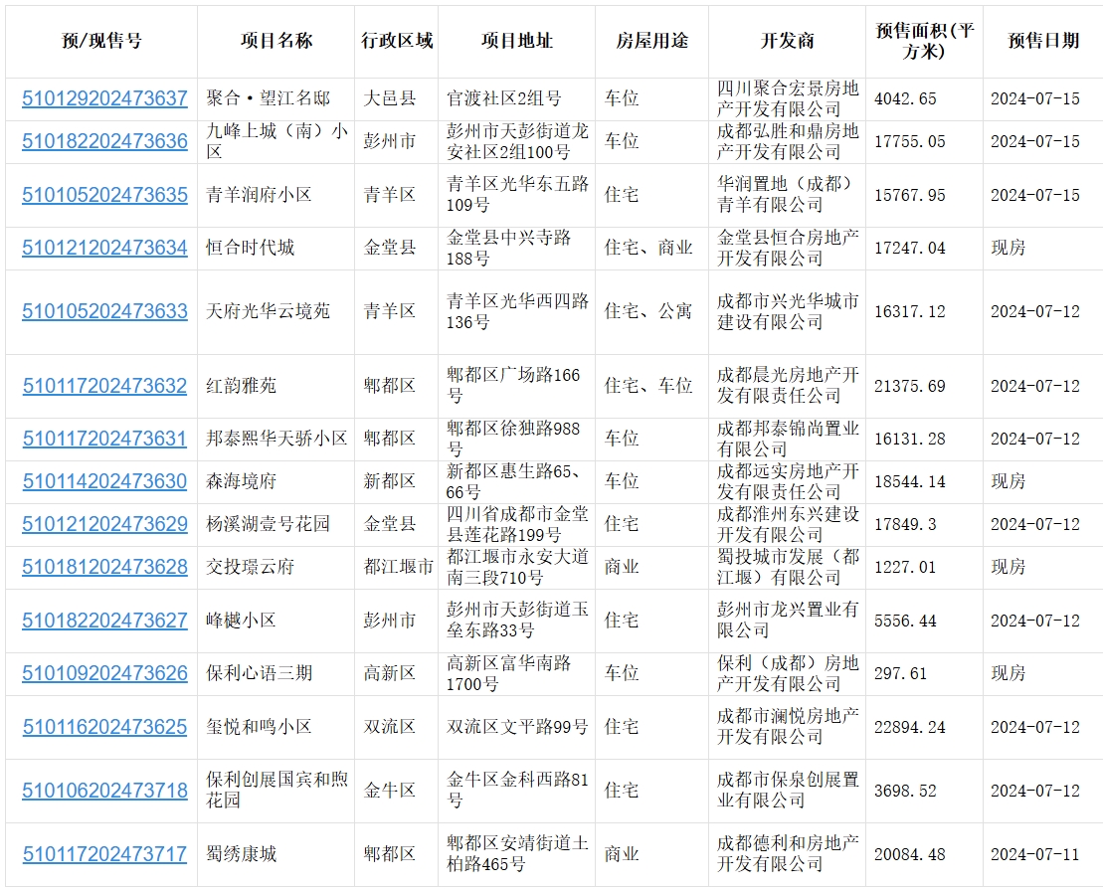The height and width of the screenshot is (891, 1103).
Task: Select project name 玺悦和鸣小区
Action: coord(259,727)
